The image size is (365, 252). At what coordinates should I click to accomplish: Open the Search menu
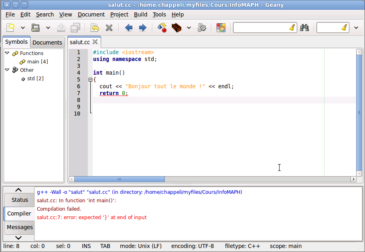(45, 14)
